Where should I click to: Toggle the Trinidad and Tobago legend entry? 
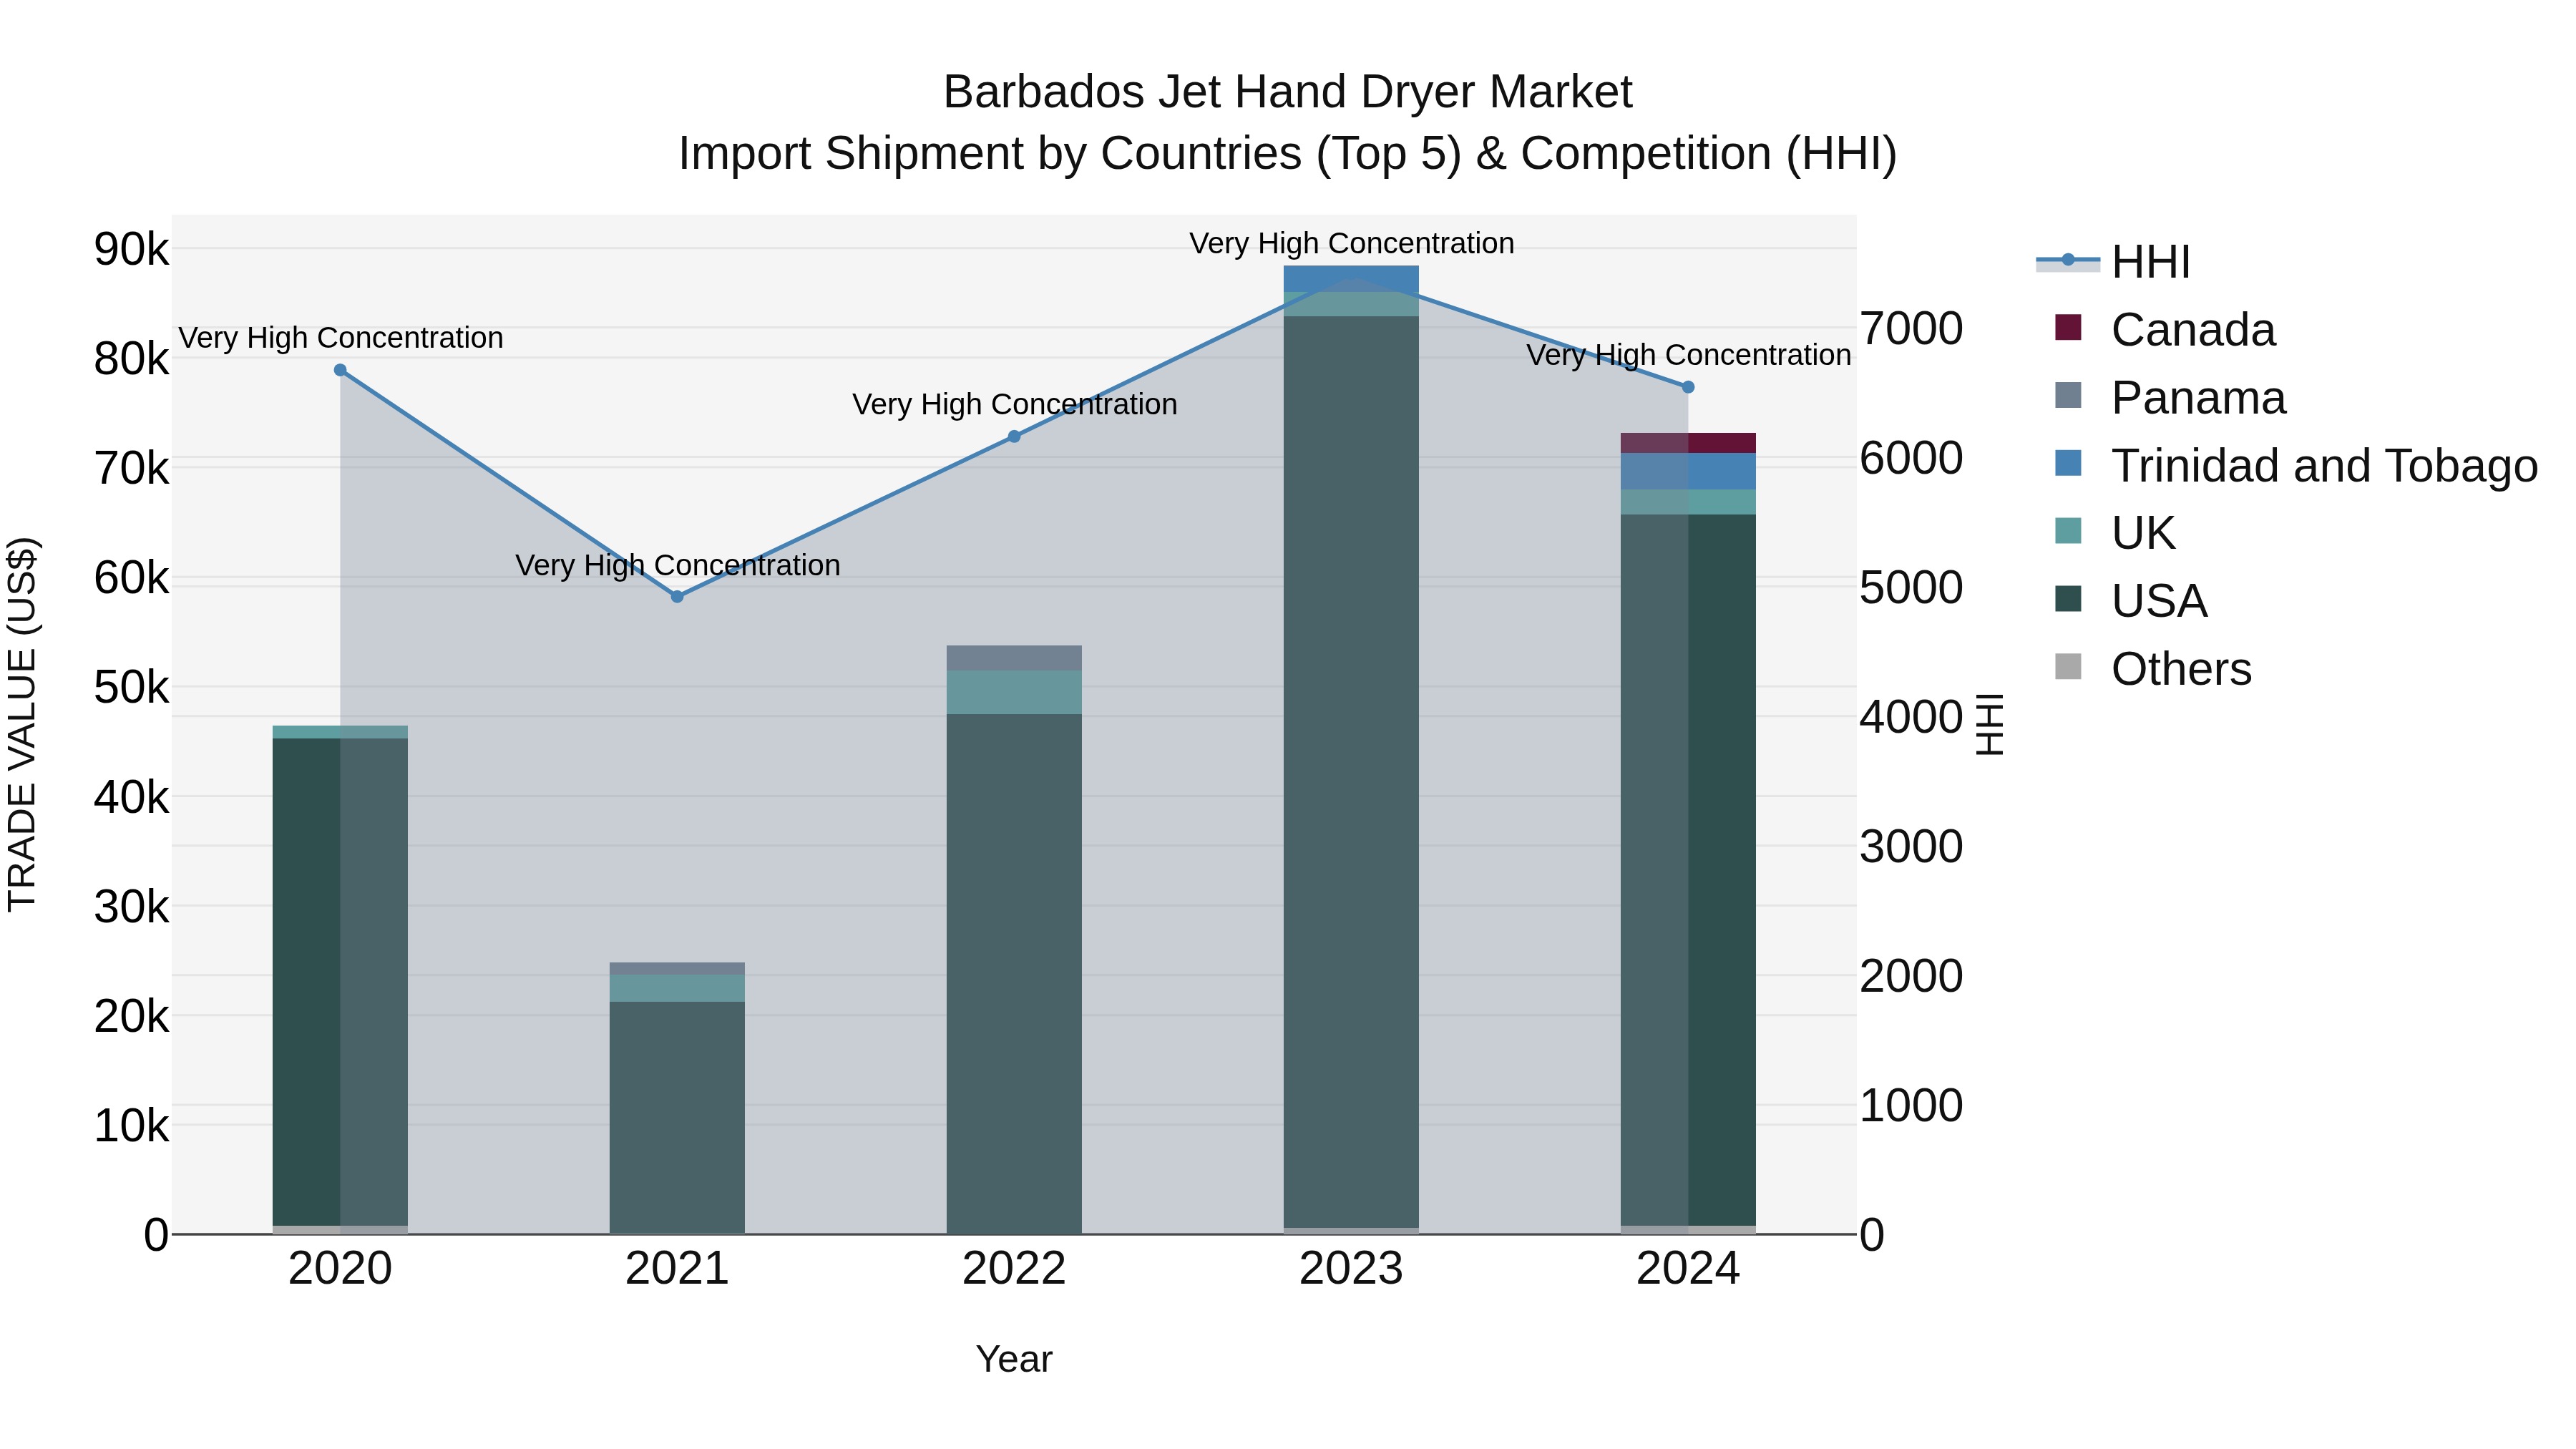coord(2296,466)
